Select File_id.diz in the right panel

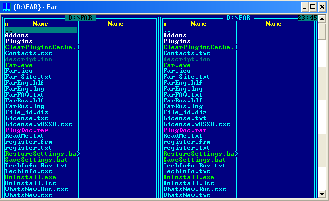[185, 112]
